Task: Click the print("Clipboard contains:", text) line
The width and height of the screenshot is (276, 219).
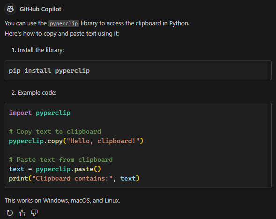Action: coord(75,179)
